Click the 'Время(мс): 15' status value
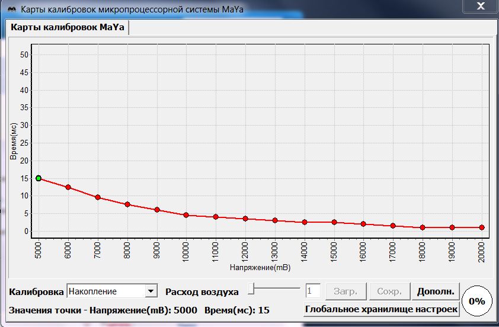Screen dimensions: 499x327 (237, 310)
